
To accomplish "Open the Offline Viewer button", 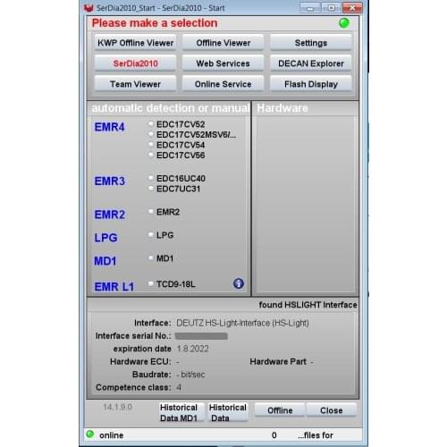I will click(x=223, y=43).
